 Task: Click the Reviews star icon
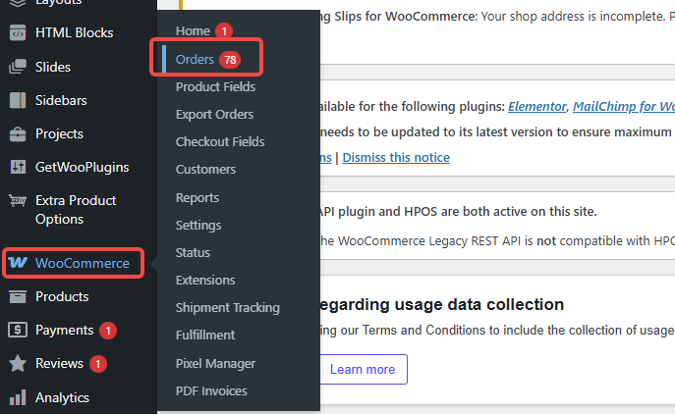pos(18,363)
